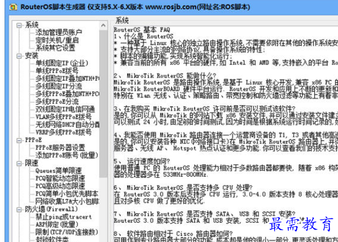Collapse the 限速 tree node

tap(19, 163)
